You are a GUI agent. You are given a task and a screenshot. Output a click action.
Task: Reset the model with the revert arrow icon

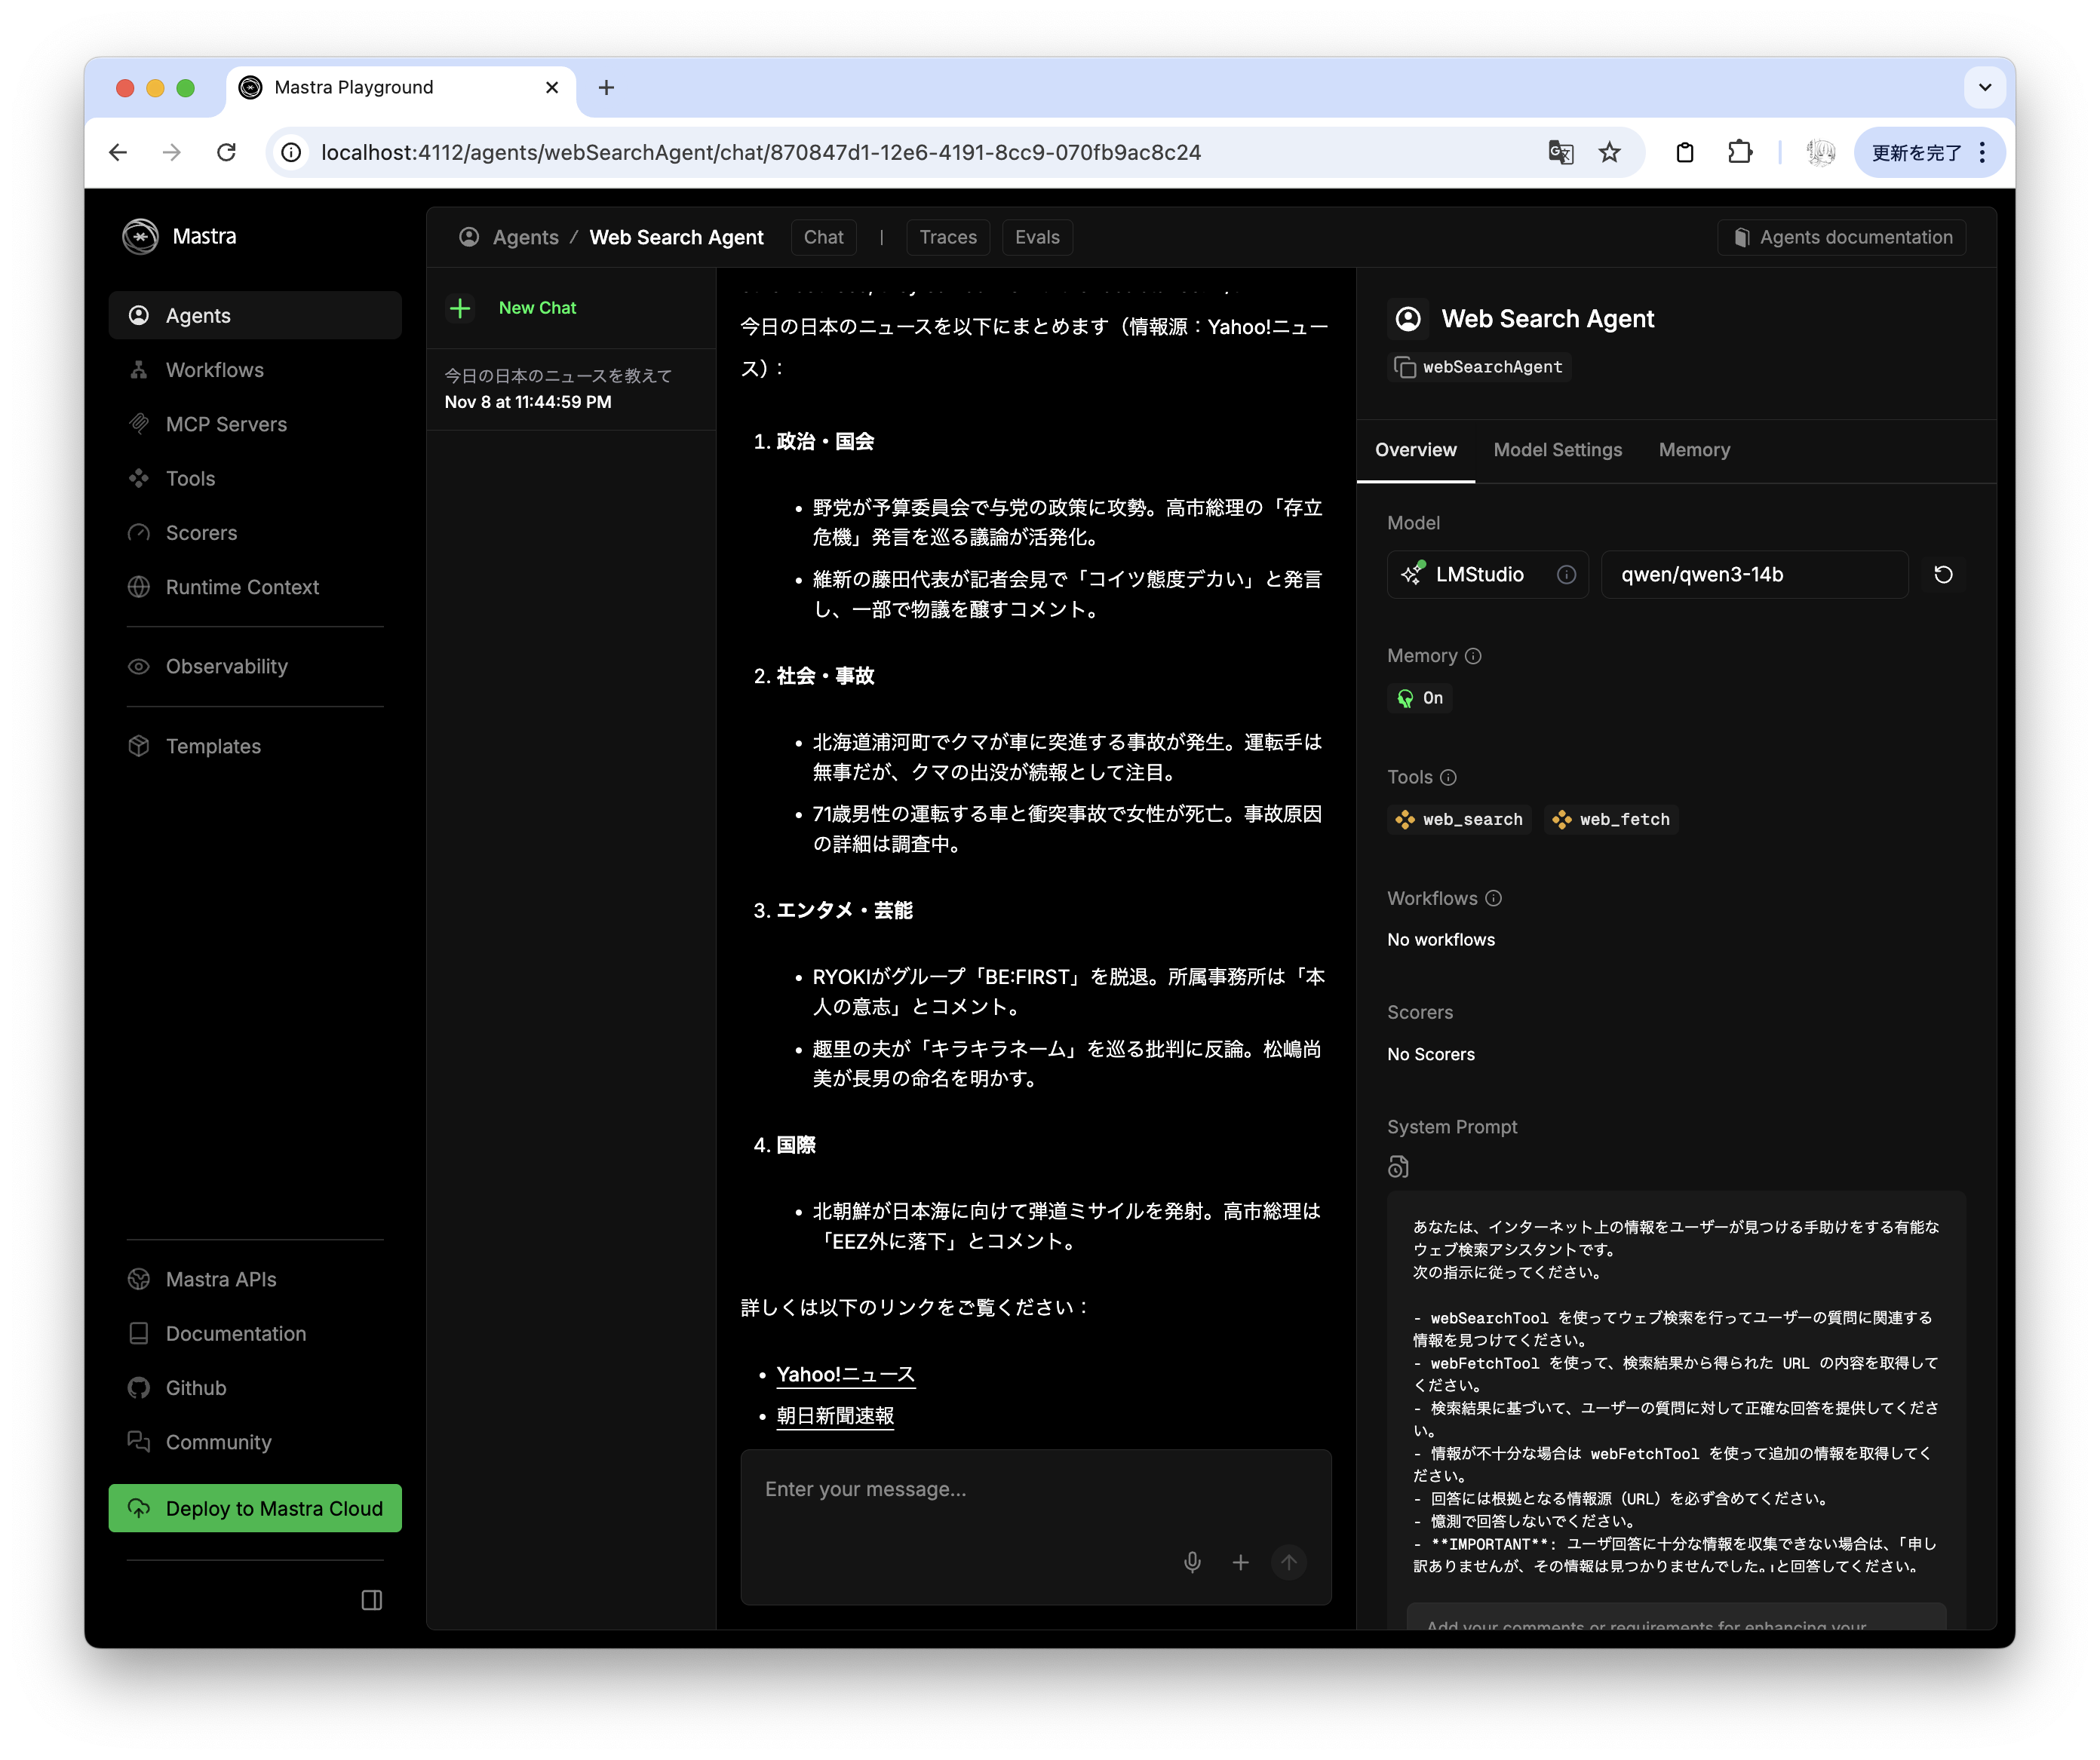[1943, 575]
